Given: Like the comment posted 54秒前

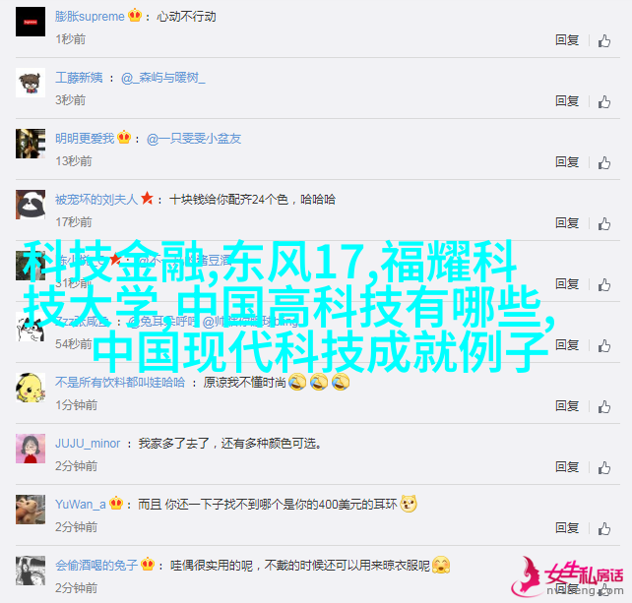Looking at the screenshot, I should click(603, 346).
